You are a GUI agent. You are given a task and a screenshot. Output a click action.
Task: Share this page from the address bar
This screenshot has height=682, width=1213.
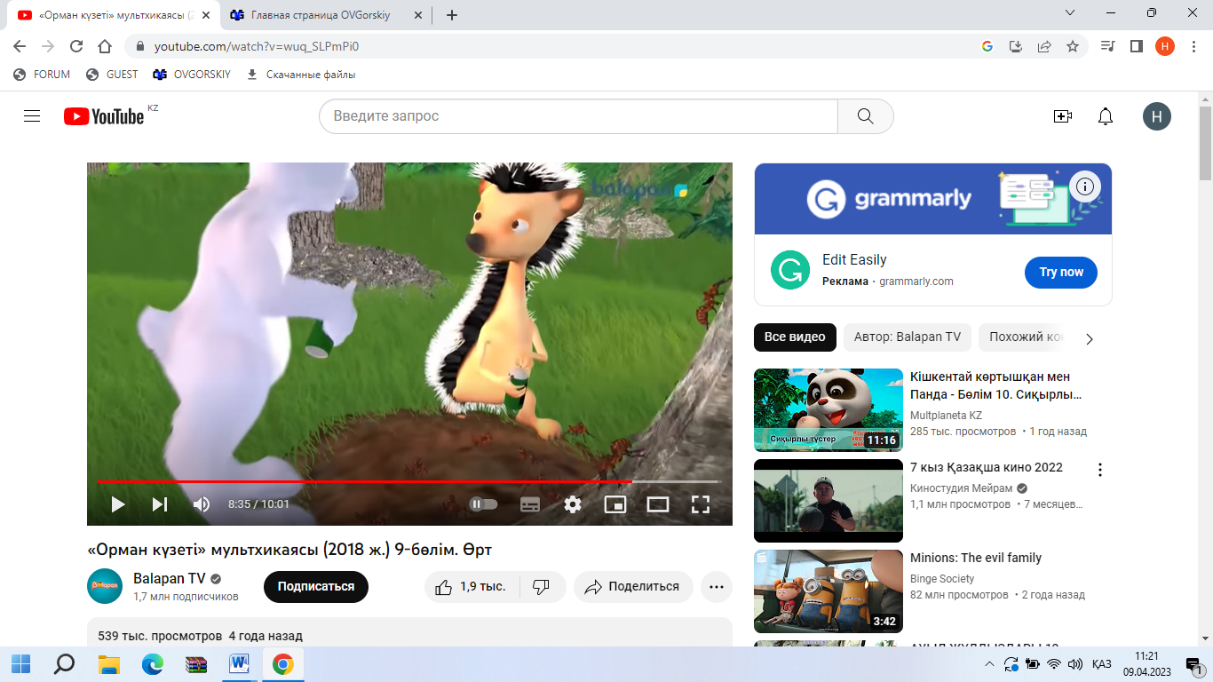[1044, 46]
